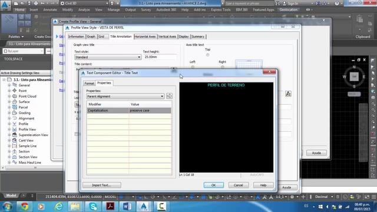This screenshot has width=377, height=212.
Task: Open Skype from the taskbar
Action: (93, 207)
